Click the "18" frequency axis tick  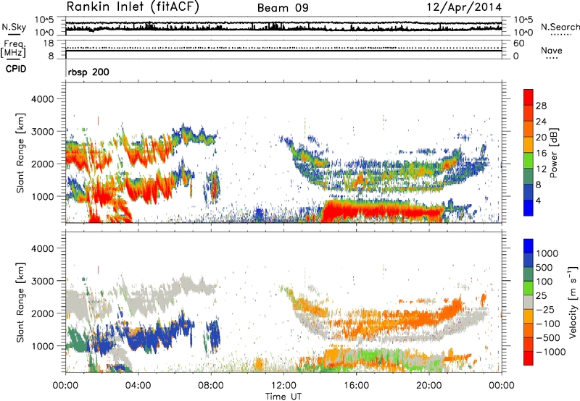click(x=49, y=43)
